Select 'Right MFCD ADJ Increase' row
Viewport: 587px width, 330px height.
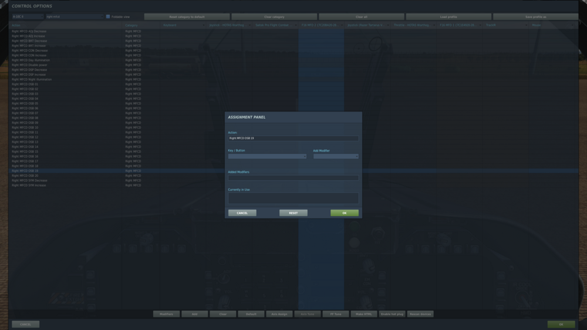293,36
